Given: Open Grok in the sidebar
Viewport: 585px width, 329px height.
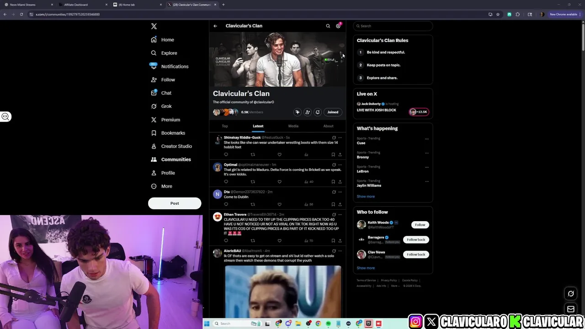Looking at the screenshot, I should [161, 106].
